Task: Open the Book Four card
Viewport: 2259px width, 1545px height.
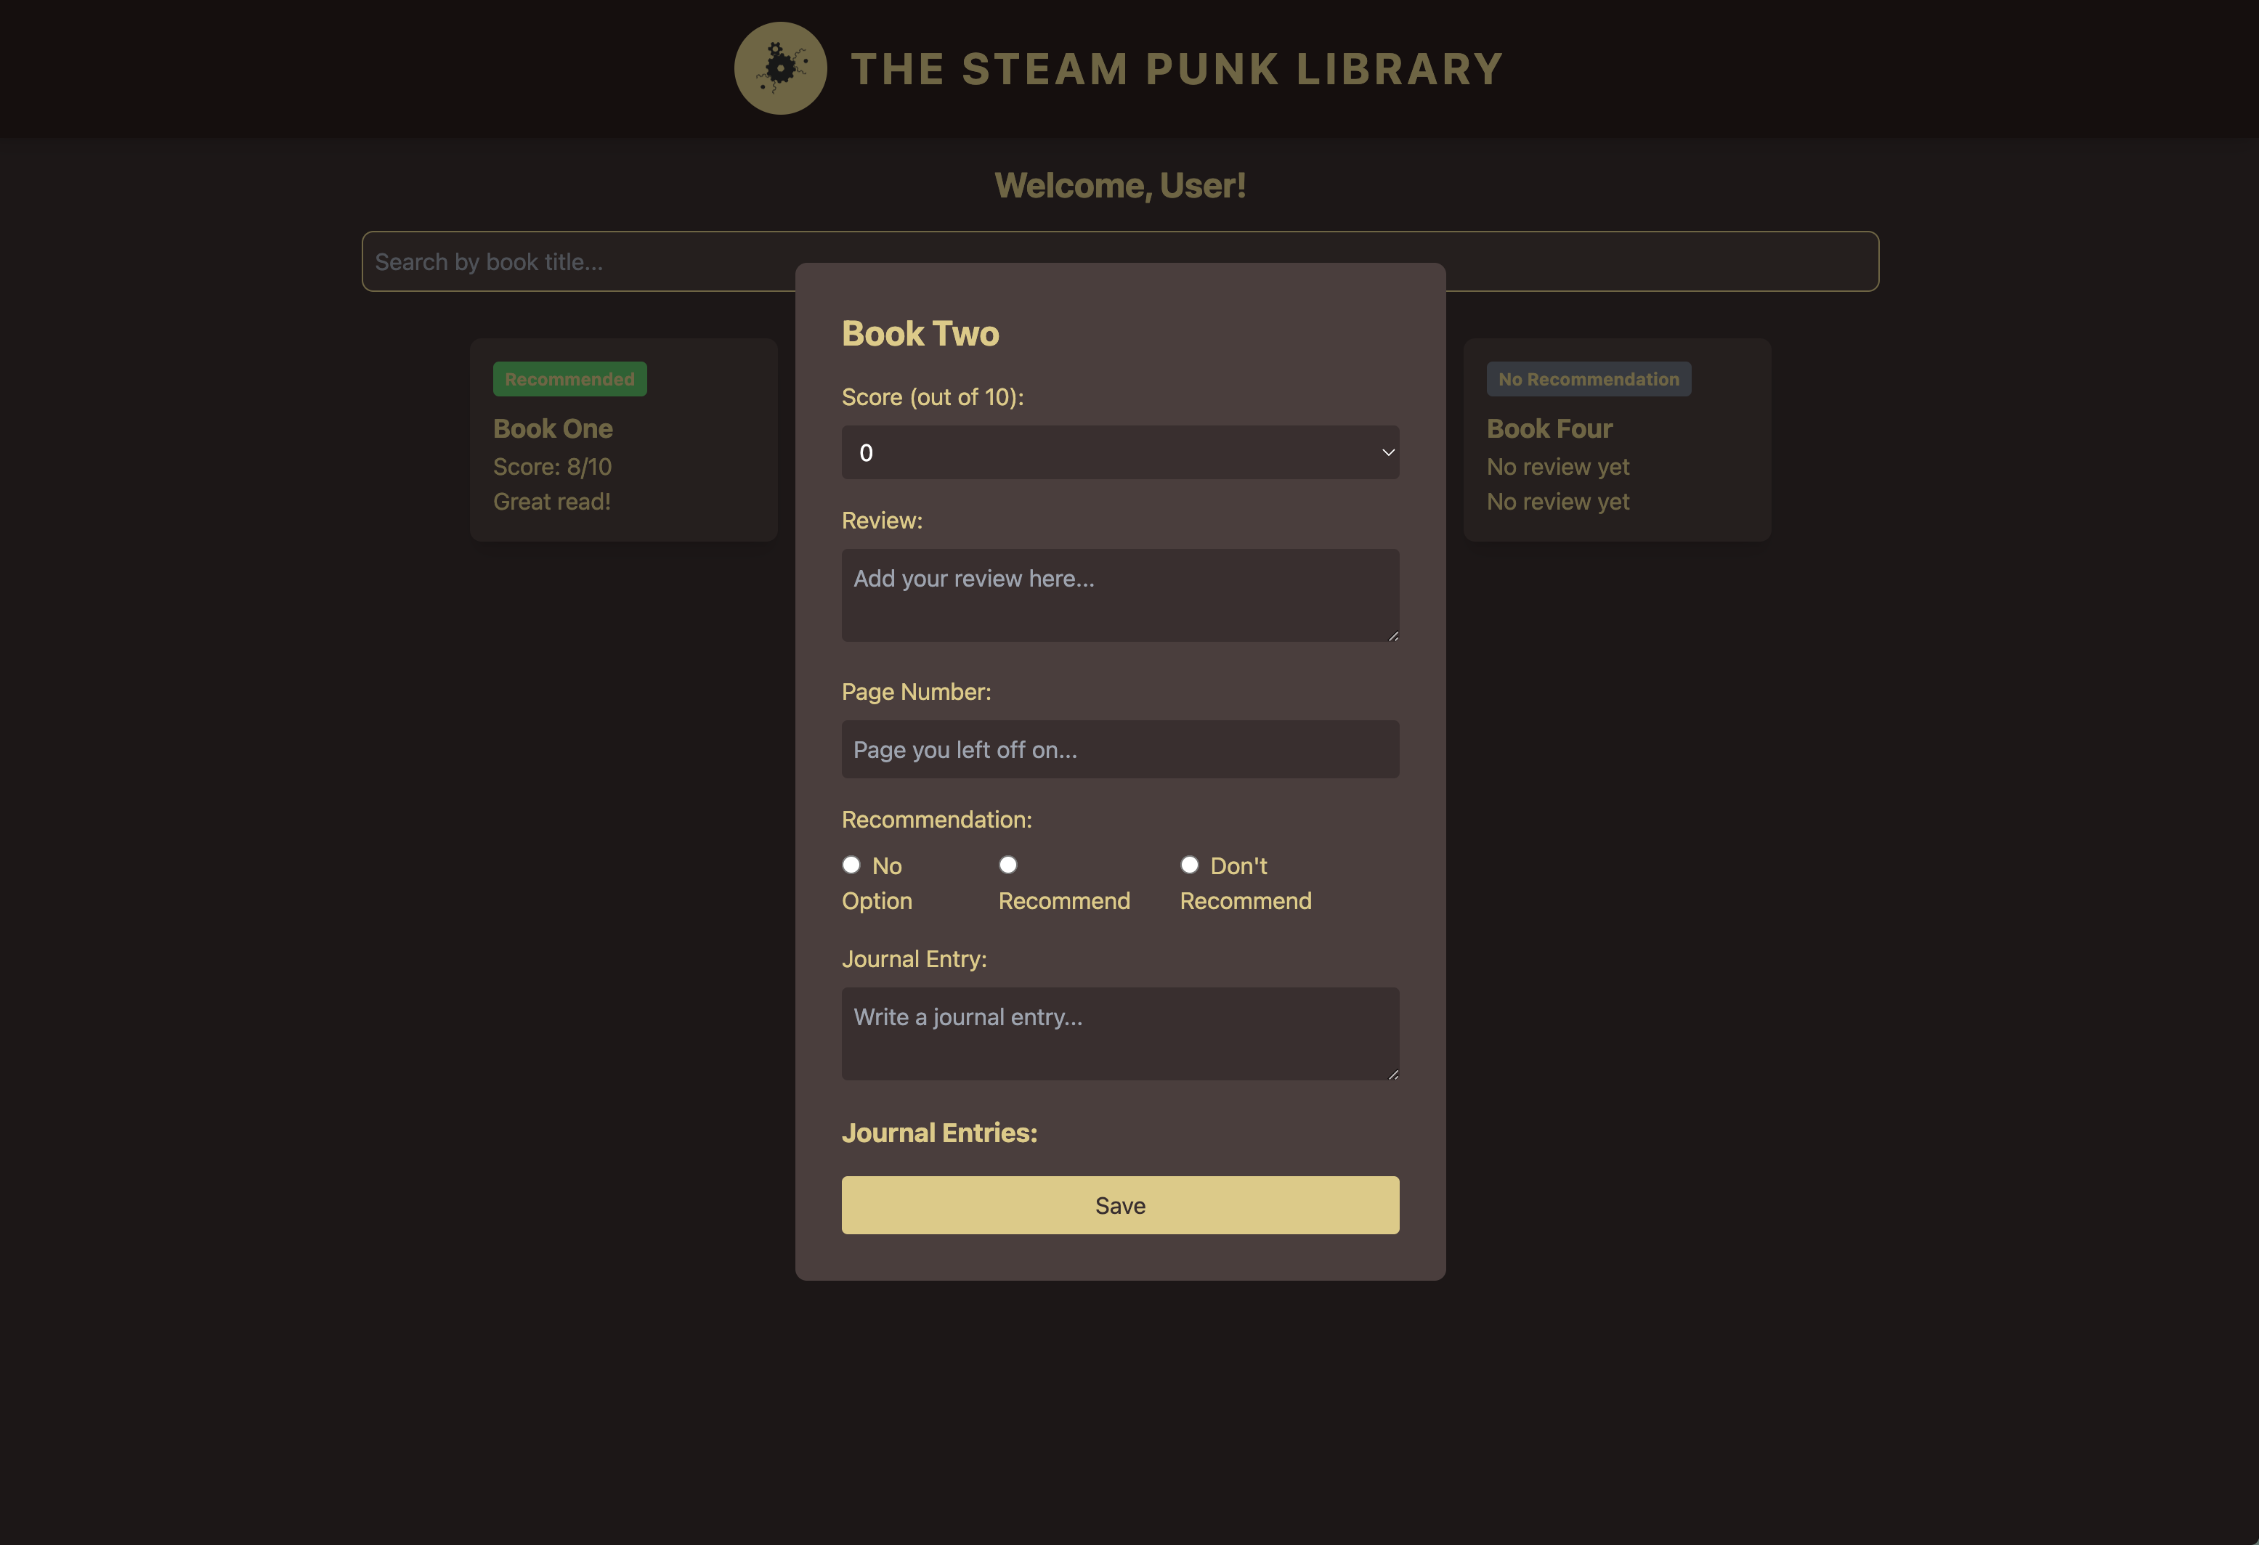Action: click(x=1616, y=439)
